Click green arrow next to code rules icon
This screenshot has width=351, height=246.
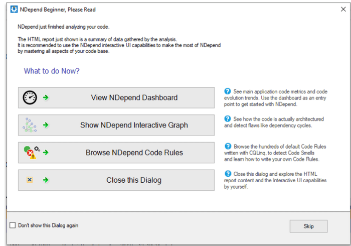tap(46, 152)
